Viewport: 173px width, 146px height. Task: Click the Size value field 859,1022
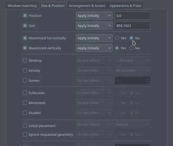tap(133, 26)
